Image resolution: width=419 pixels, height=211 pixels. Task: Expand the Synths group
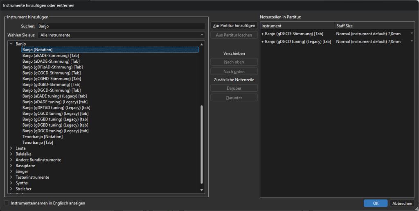11,183
